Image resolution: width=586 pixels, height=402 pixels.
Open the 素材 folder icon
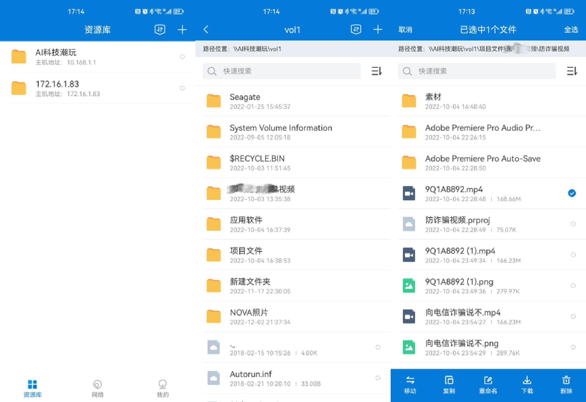click(x=409, y=101)
